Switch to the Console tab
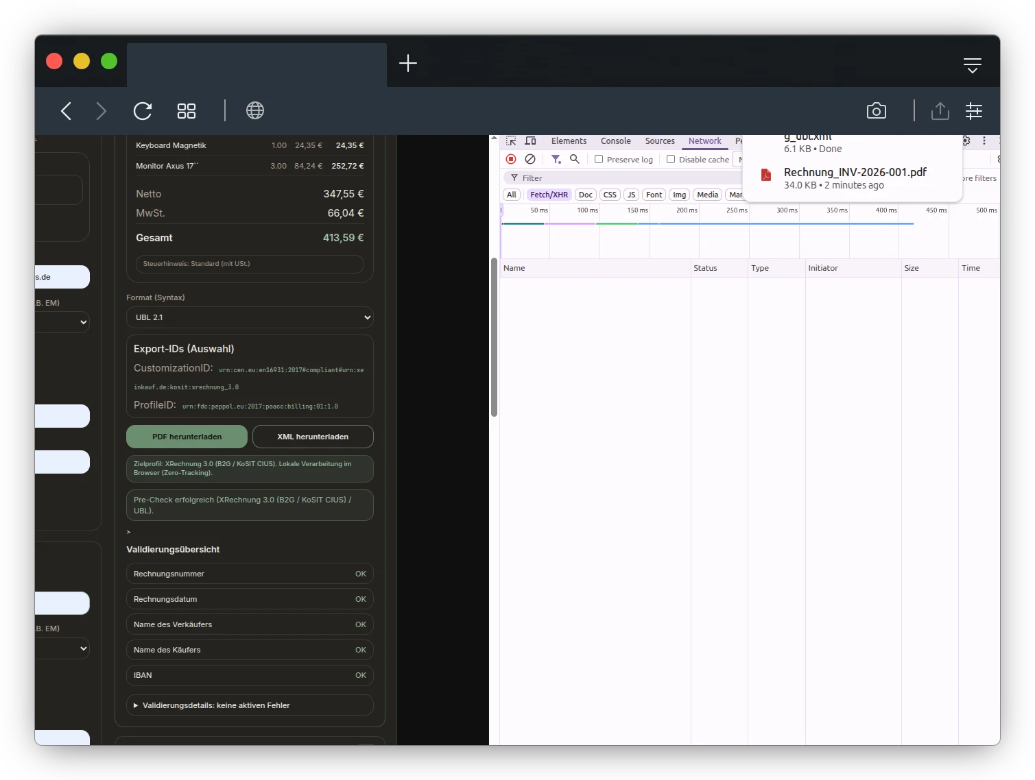 [615, 141]
